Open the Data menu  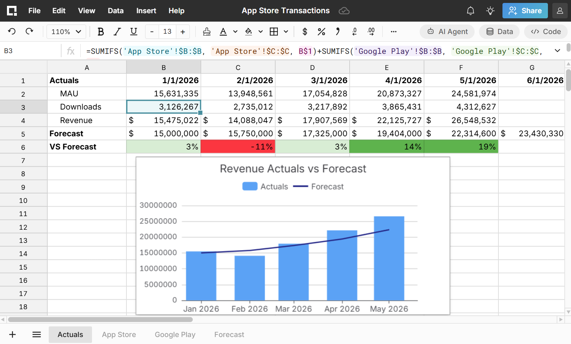(x=115, y=11)
